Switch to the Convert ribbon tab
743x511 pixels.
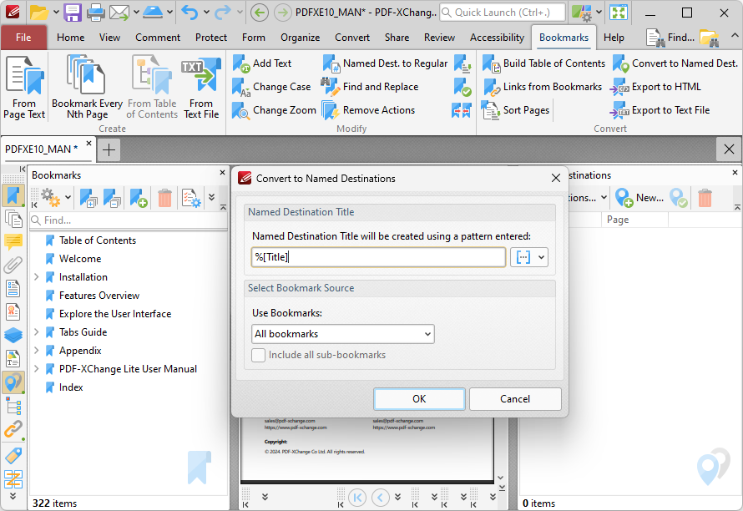[352, 38]
